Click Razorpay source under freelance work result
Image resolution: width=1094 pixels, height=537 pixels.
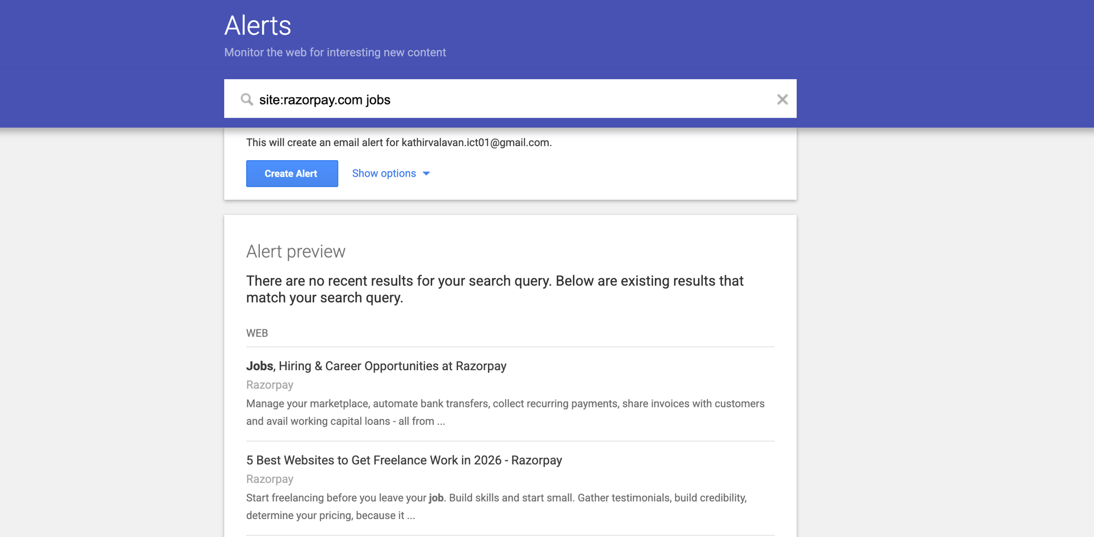click(x=270, y=479)
